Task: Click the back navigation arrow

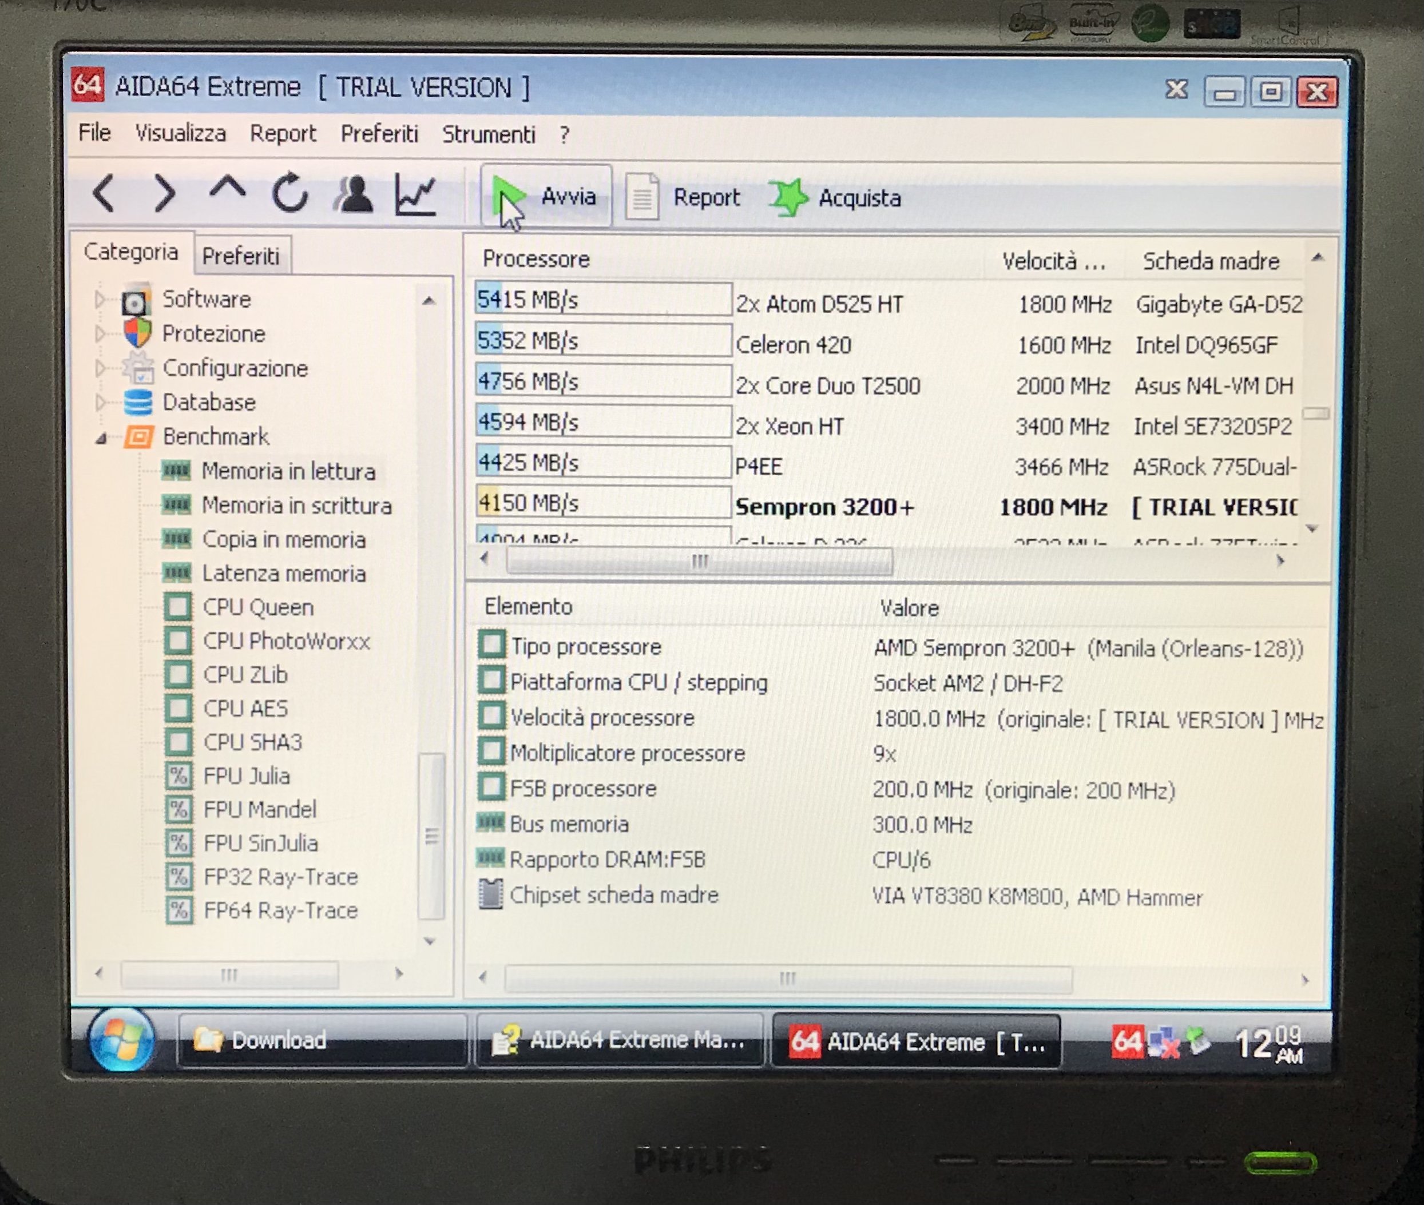Action: click(x=104, y=193)
